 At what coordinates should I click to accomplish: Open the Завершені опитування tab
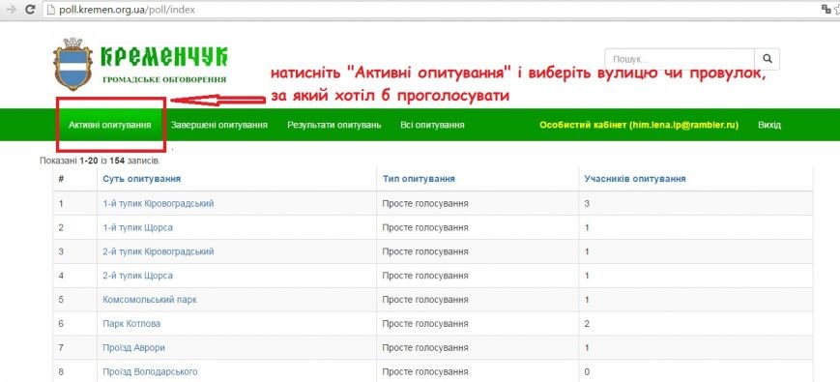(x=219, y=125)
